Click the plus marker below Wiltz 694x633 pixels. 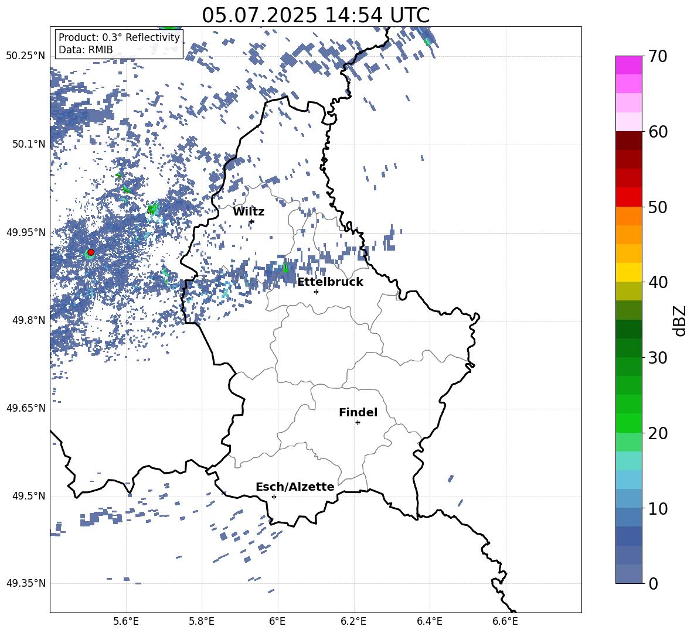(252, 221)
